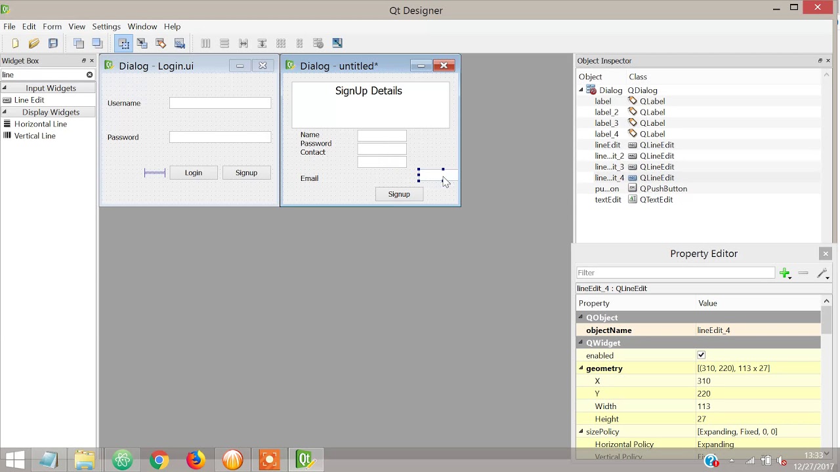Screen dimensions: 840x472
Task: Click the Password field in Login.ui
Action: [x=220, y=137]
